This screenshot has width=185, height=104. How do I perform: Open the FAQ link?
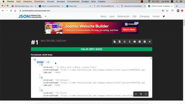(134, 16)
